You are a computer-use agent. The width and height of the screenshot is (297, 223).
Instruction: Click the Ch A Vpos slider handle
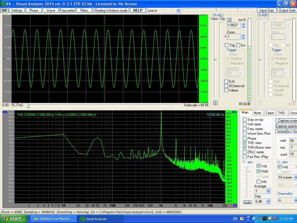coord(215,60)
